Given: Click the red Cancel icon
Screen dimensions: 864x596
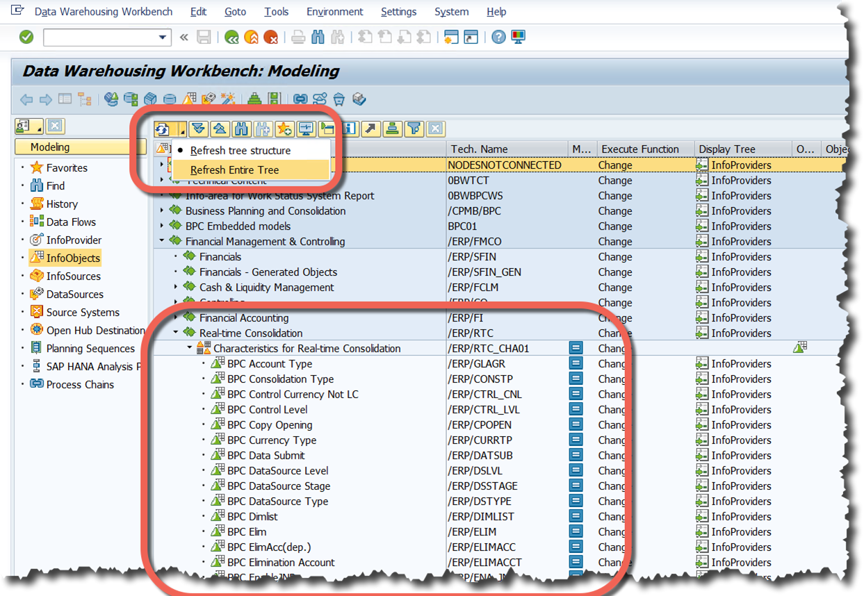Looking at the screenshot, I should (x=270, y=37).
